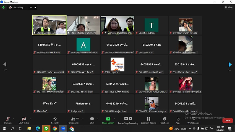The image size is (235, 132).
Task: Select the 64022944 Aon tile
Action: tap(152, 45)
